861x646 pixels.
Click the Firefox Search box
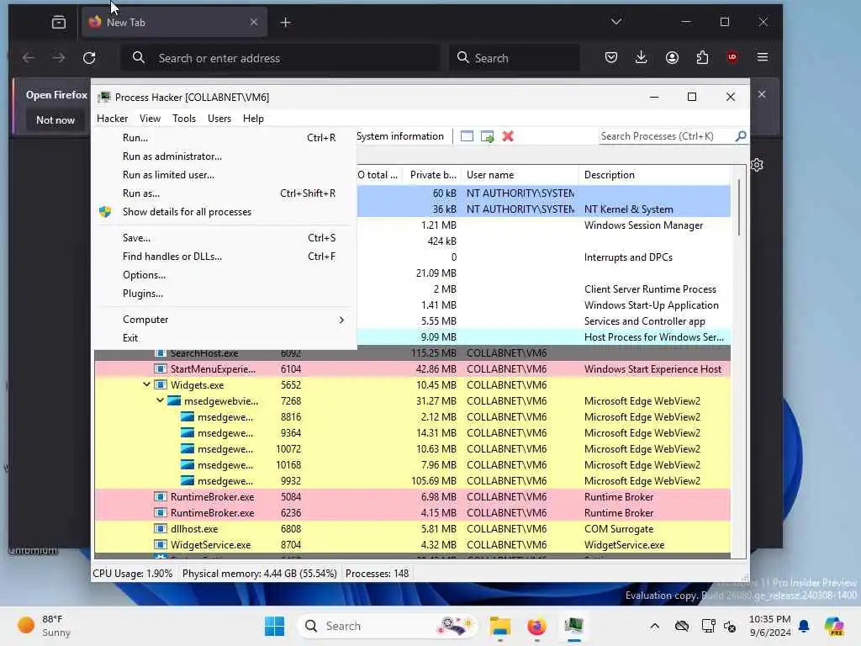point(515,58)
